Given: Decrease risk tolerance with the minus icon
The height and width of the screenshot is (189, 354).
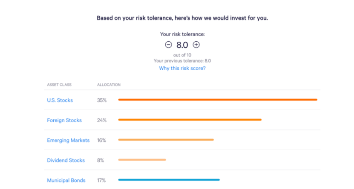Looking at the screenshot, I should [x=168, y=45].
